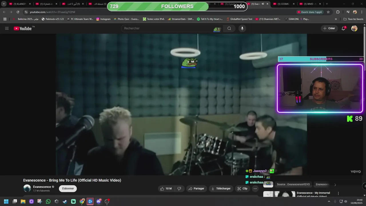The width and height of the screenshot is (366, 206).
Task: Open GlobalNet Speed Test bookmark
Action: pyautogui.click(x=239, y=19)
